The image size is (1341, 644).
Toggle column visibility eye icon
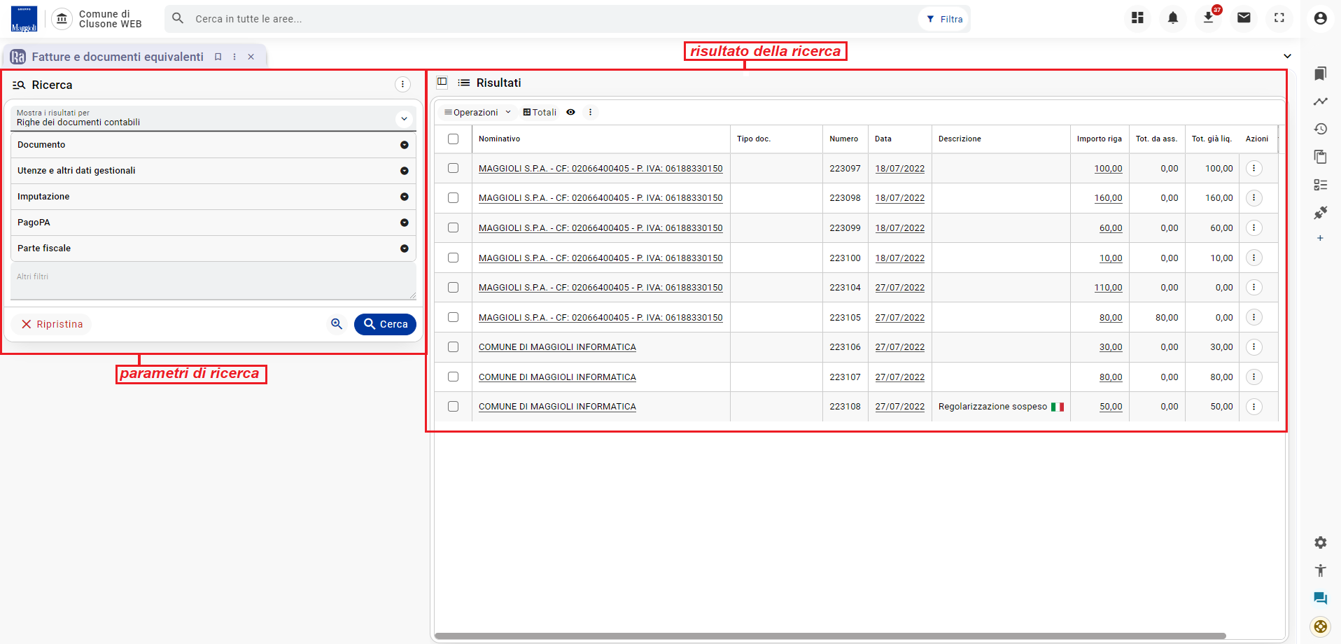(571, 112)
